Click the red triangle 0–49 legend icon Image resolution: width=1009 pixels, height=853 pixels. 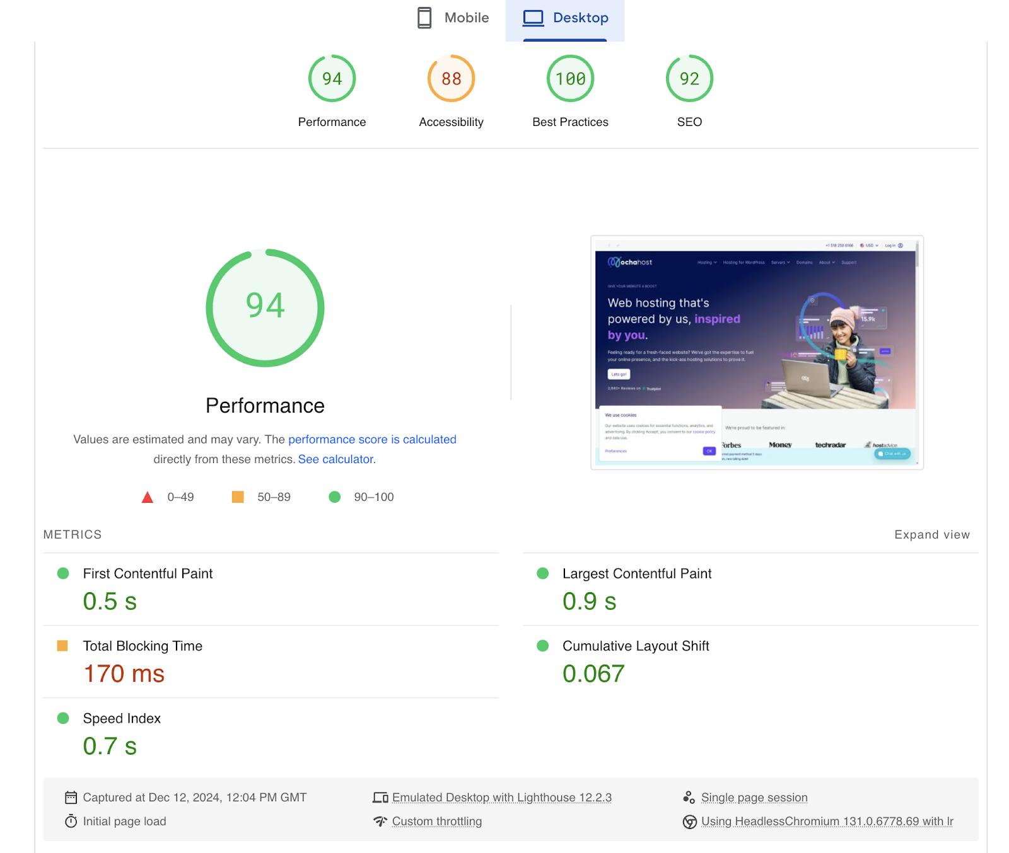pyautogui.click(x=148, y=497)
